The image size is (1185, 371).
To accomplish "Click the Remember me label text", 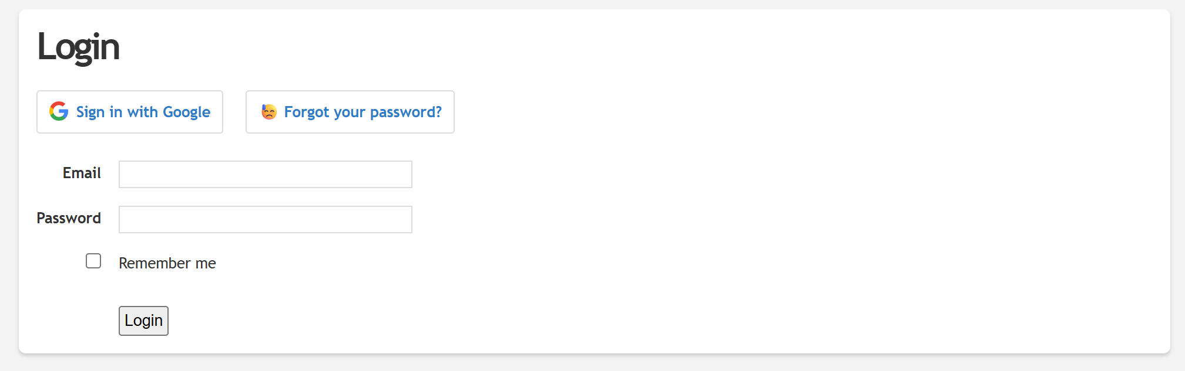I will (167, 263).
